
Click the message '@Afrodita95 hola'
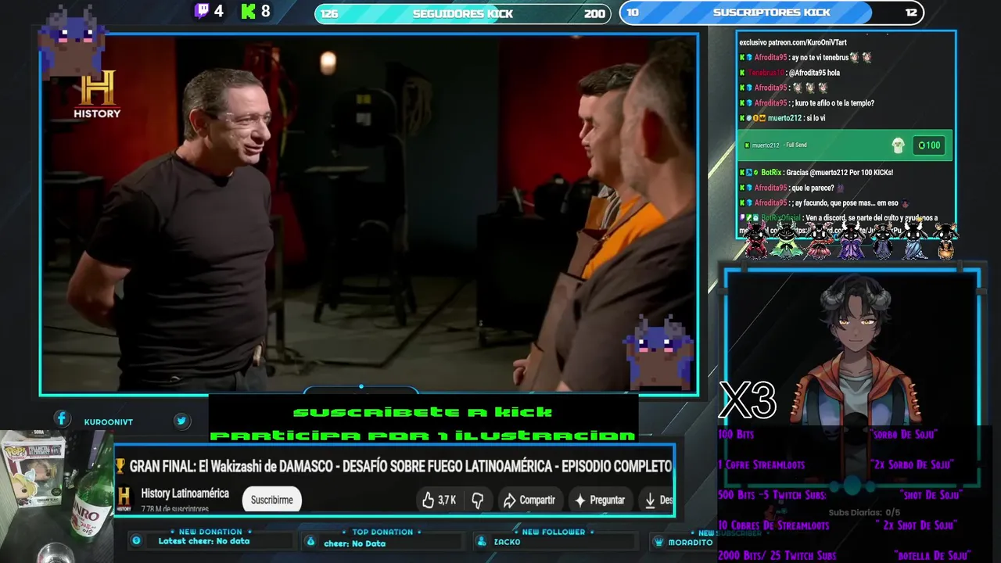(x=813, y=73)
